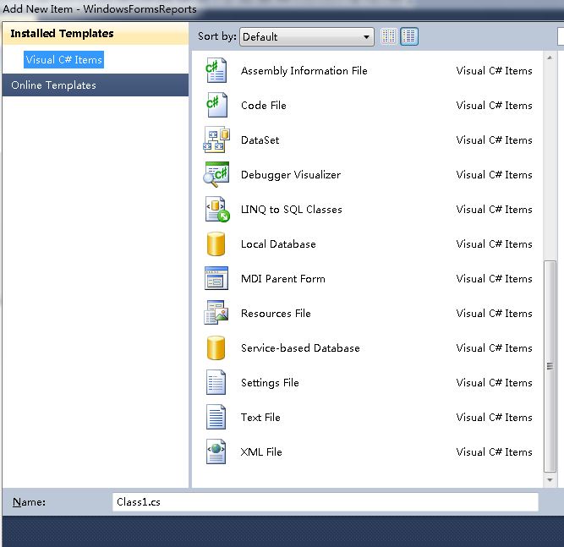Pick the MDI Parent Form entry
The image size is (564, 547).
click(283, 279)
